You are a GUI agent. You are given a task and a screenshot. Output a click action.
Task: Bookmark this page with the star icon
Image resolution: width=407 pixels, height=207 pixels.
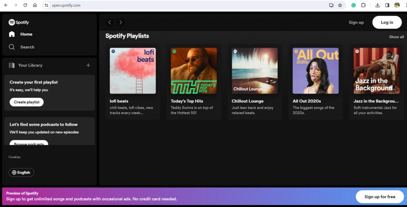[x=340, y=5]
